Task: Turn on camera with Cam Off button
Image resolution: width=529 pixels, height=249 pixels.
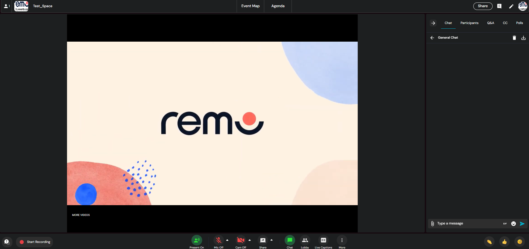Action: coord(241,240)
